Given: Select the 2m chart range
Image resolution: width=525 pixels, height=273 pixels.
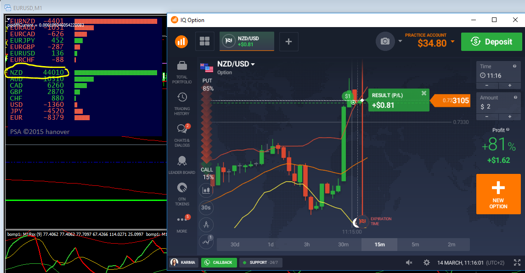Looking at the screenshot, I should 452,245.
